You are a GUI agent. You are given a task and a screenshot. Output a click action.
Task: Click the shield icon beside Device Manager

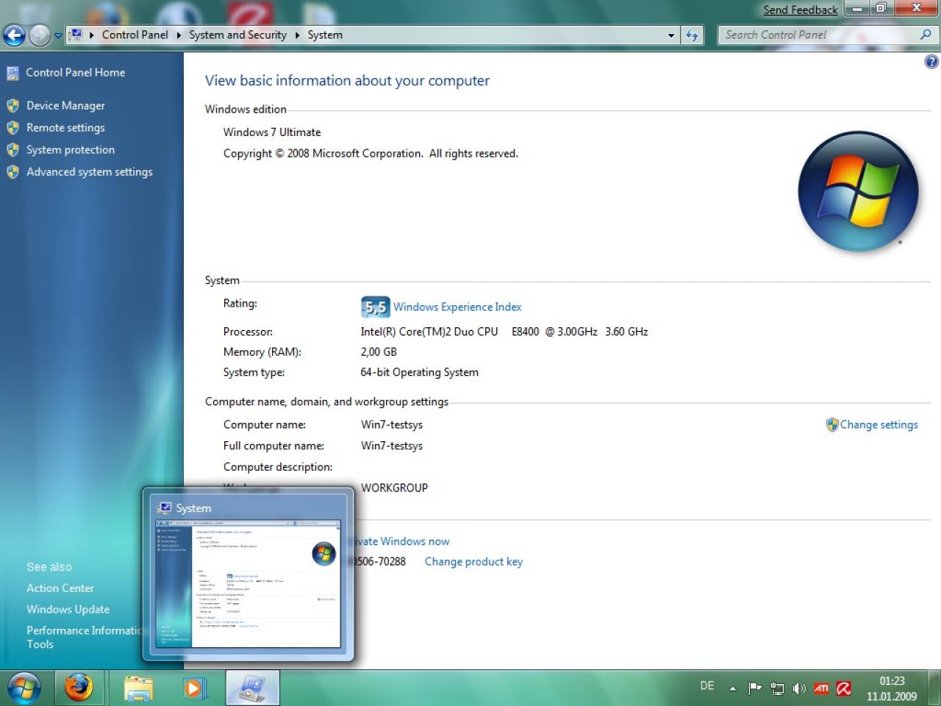pos(12,105)
